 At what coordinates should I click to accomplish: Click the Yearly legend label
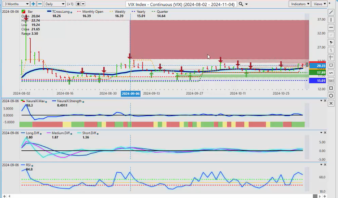141,12
